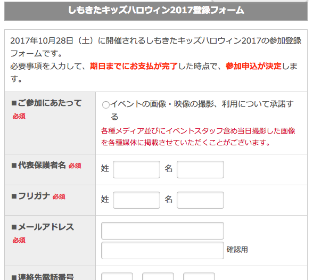Click the red 期日までにお支払が完了 text

pyautogui.click(x=134, y=66)
